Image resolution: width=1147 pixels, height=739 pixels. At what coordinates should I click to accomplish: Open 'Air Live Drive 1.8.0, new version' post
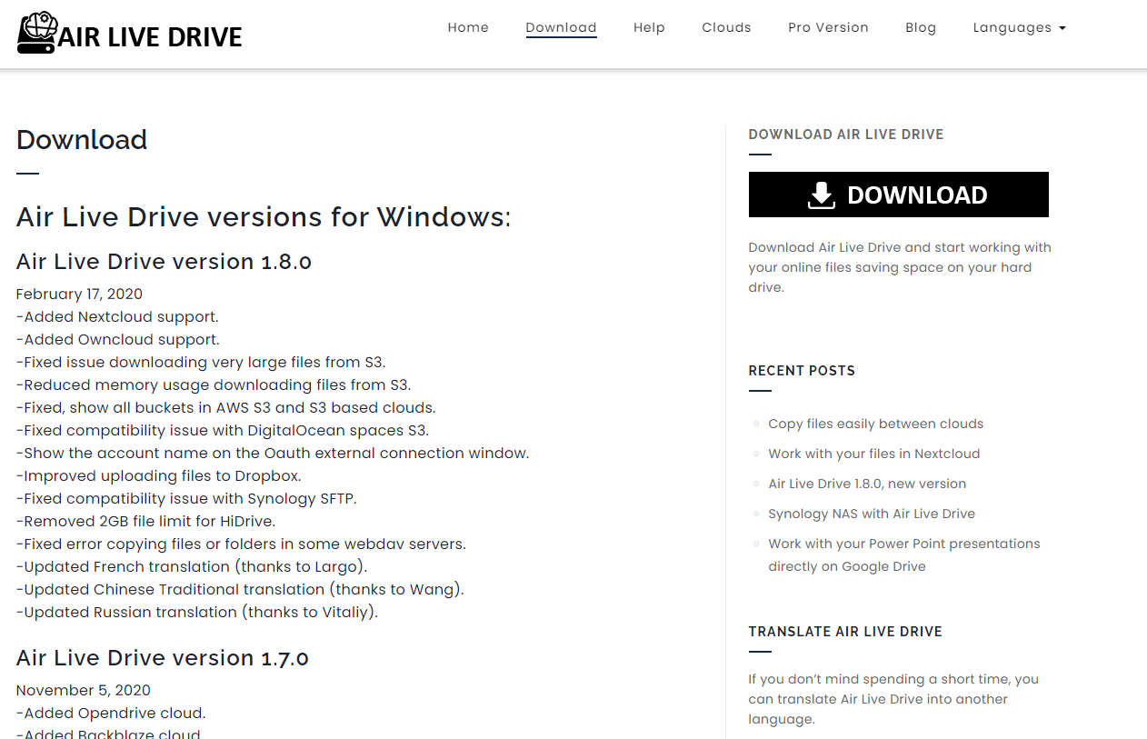coord(867,484)
